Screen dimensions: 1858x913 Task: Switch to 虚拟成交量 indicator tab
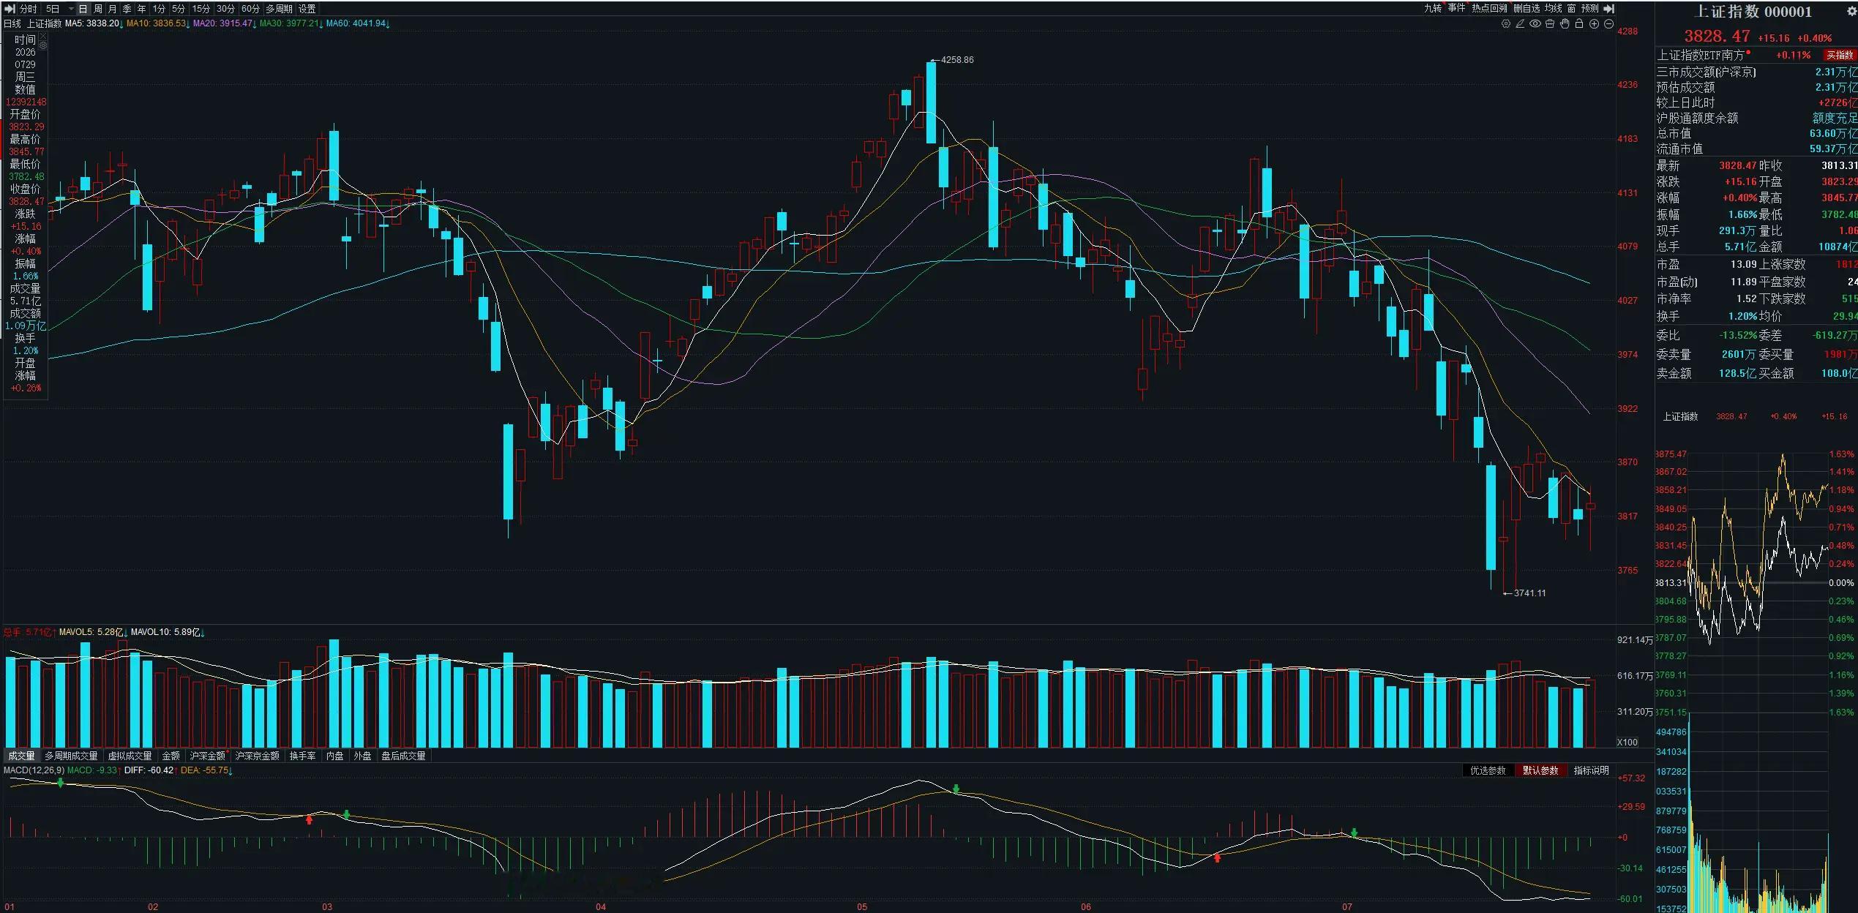130,756
